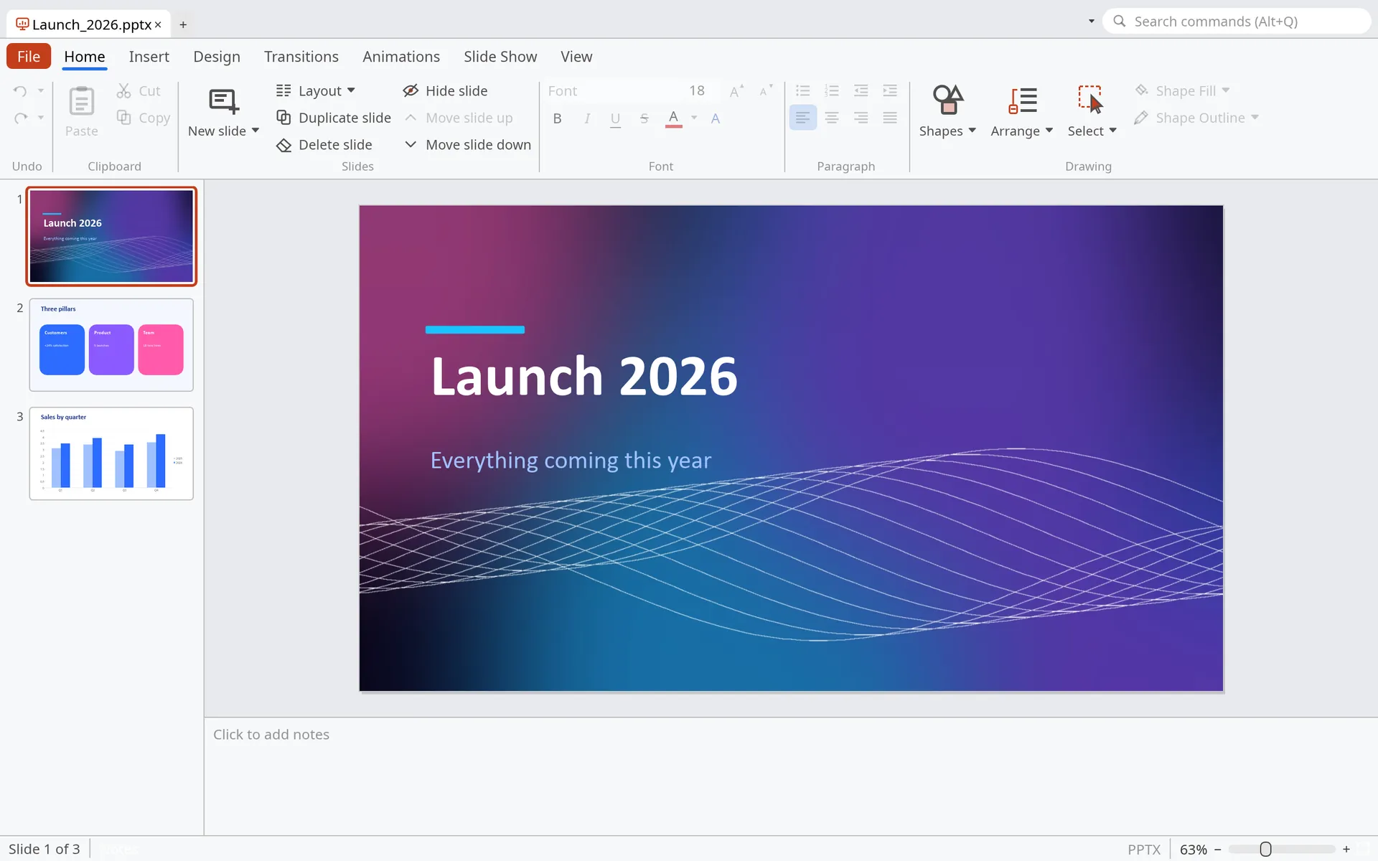1378x861 pixels.
Task: Open the Transitions tab
Action: click(x=301, y=57)
